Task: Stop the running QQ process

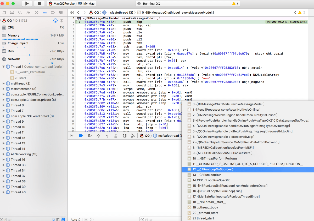Action: pyautogui.click(x=39, y=4)
